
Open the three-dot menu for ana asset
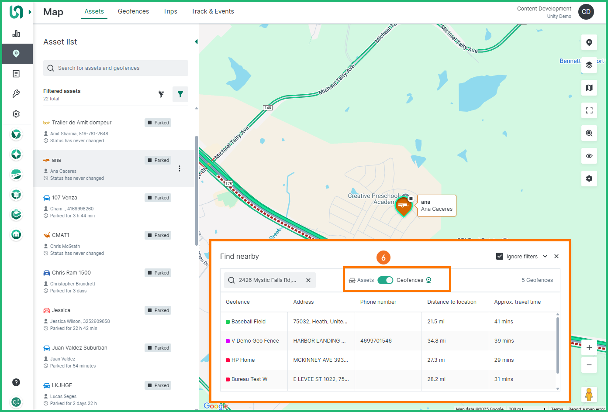(x=179, y=168)
